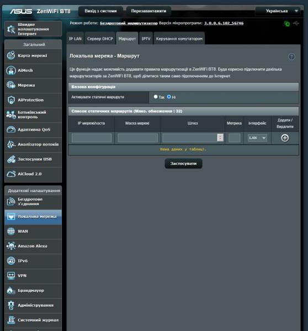The width and height of the screenshot is (308, 331).
Task: Open Системний журнал menu label
Action: pyautogui.click(x=38, y=320)
